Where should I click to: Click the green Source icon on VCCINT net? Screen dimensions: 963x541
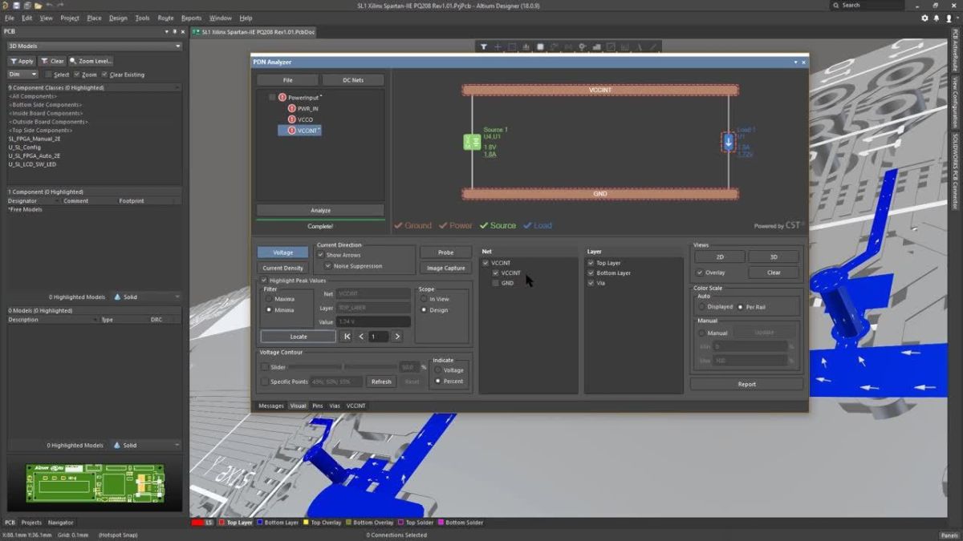[472, 141]
